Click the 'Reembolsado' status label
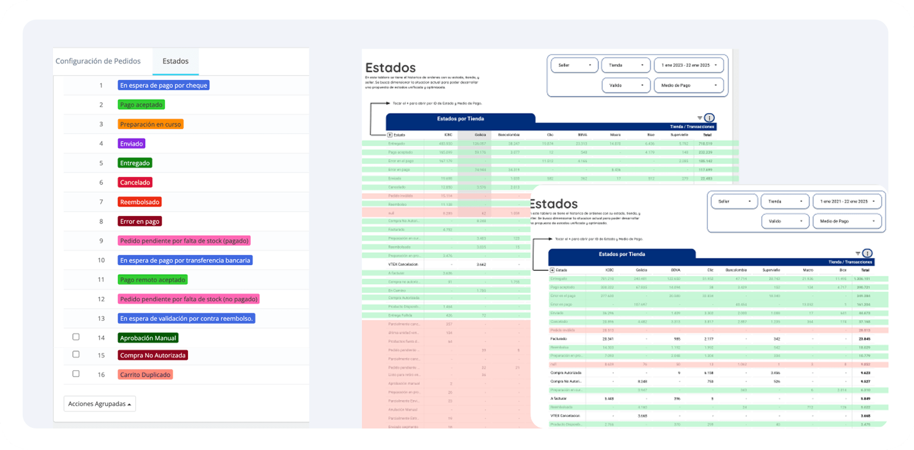This screenshot has height=450, width=914. 140,202
